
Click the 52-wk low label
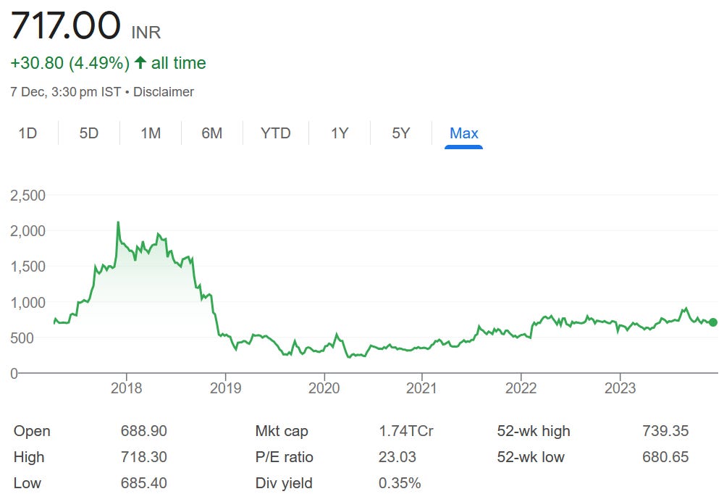tap(531, 457)
